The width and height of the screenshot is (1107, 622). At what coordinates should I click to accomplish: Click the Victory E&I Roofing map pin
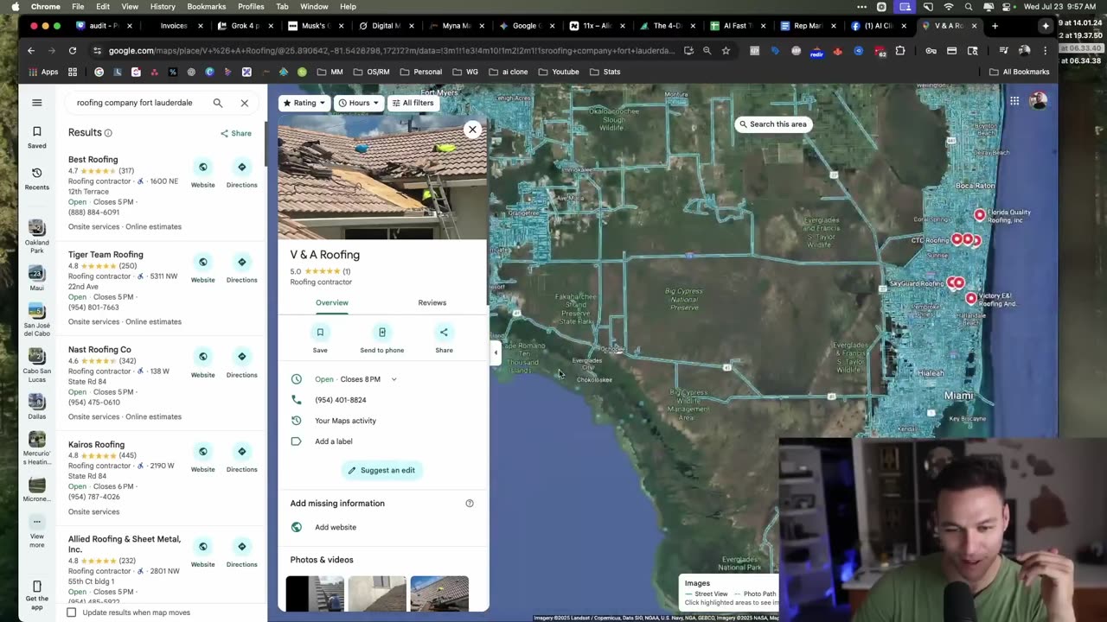click(x=971, y=298)
